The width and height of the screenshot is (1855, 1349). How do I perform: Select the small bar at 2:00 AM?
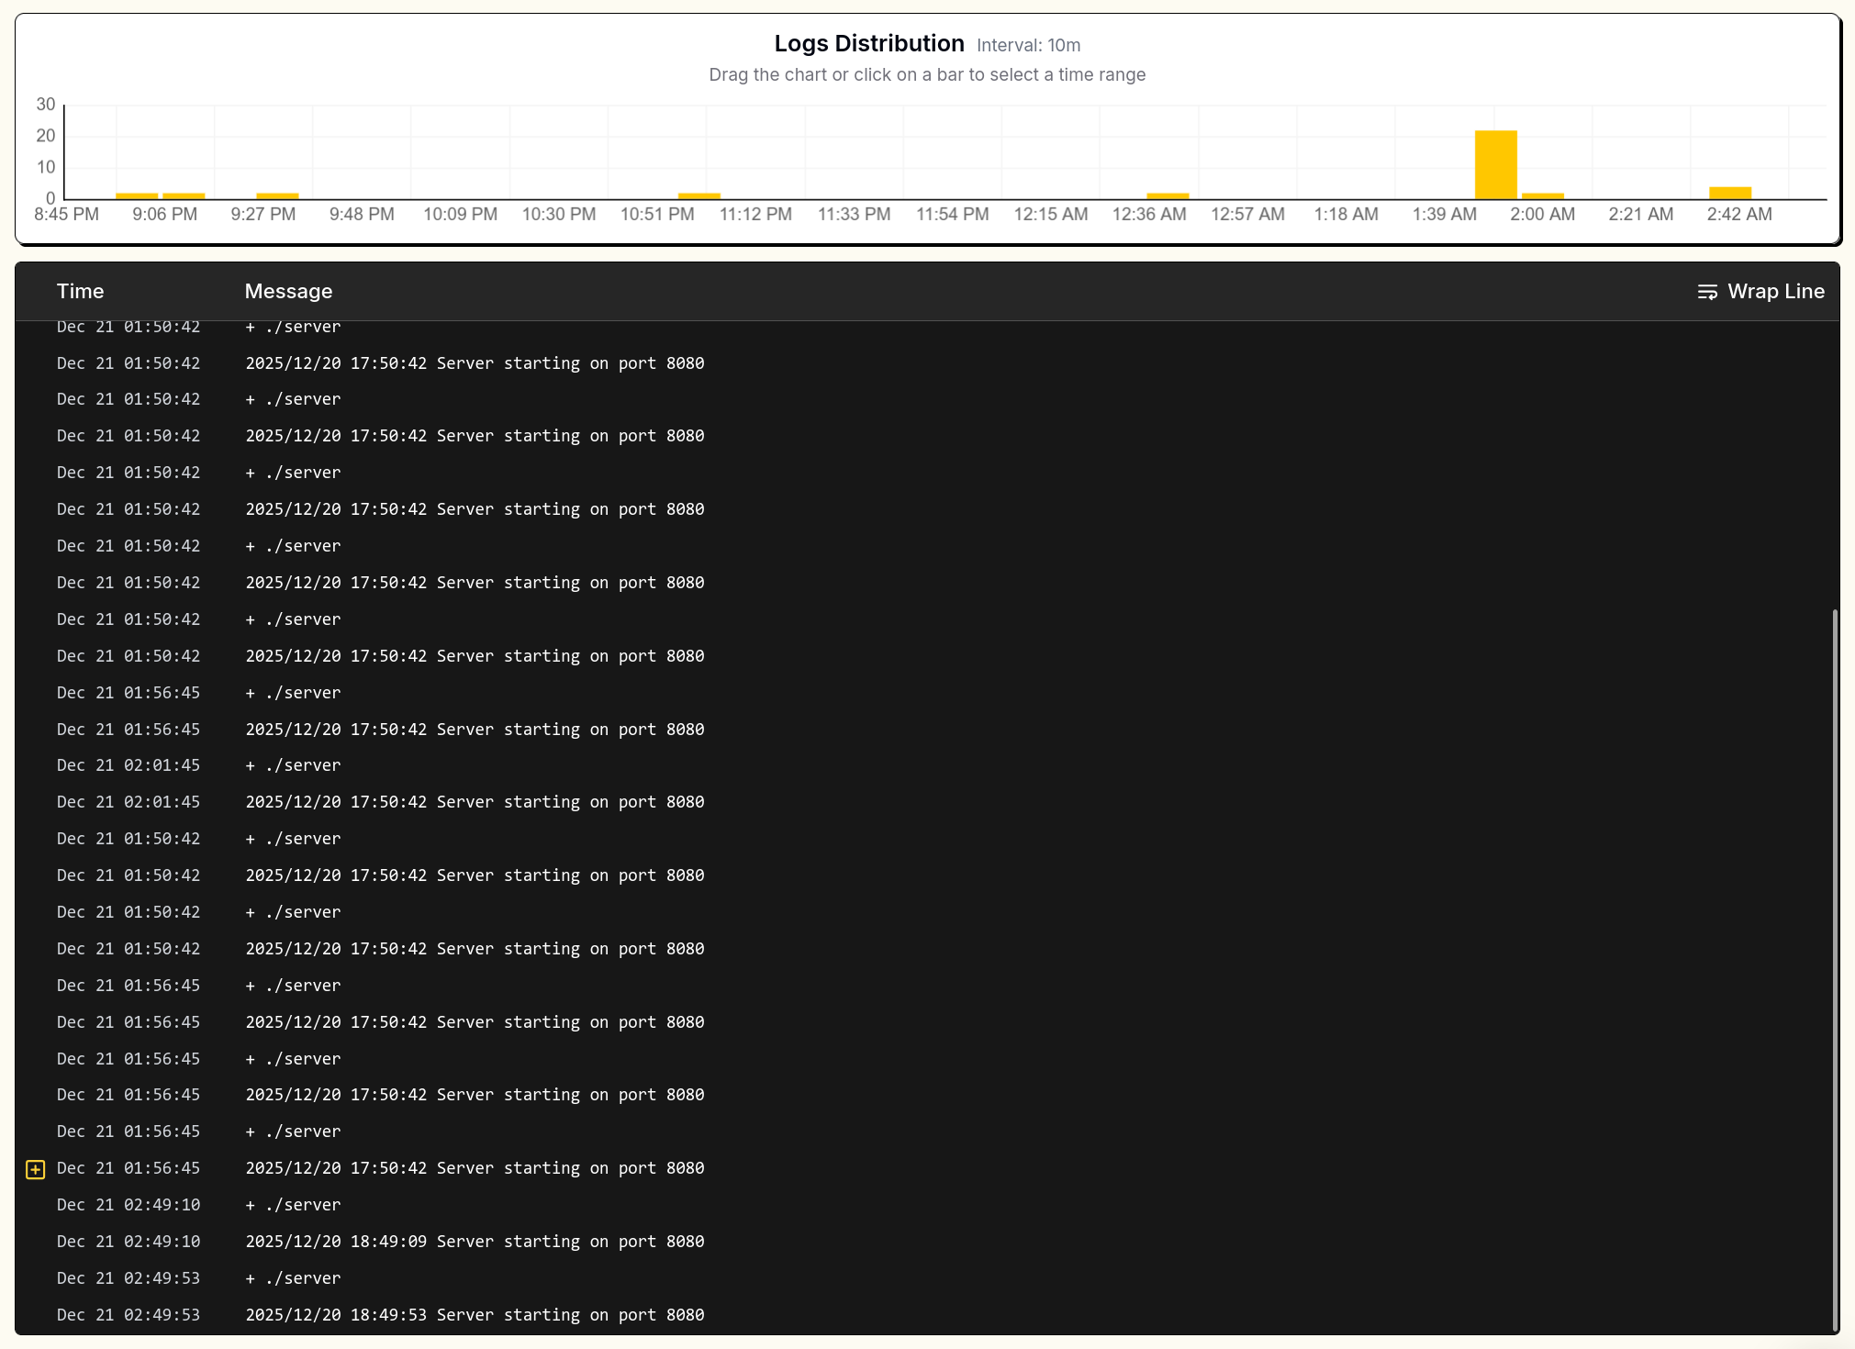(1542, 195)
